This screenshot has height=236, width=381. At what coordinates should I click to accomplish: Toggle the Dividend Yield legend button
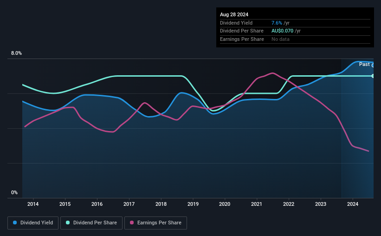coord(33,223)
